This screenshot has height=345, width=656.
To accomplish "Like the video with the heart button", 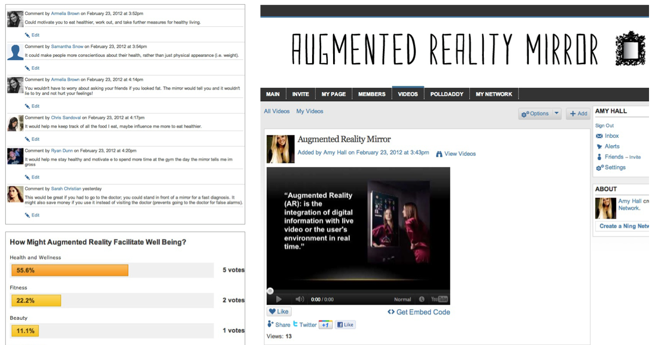I will click(279, 311).
